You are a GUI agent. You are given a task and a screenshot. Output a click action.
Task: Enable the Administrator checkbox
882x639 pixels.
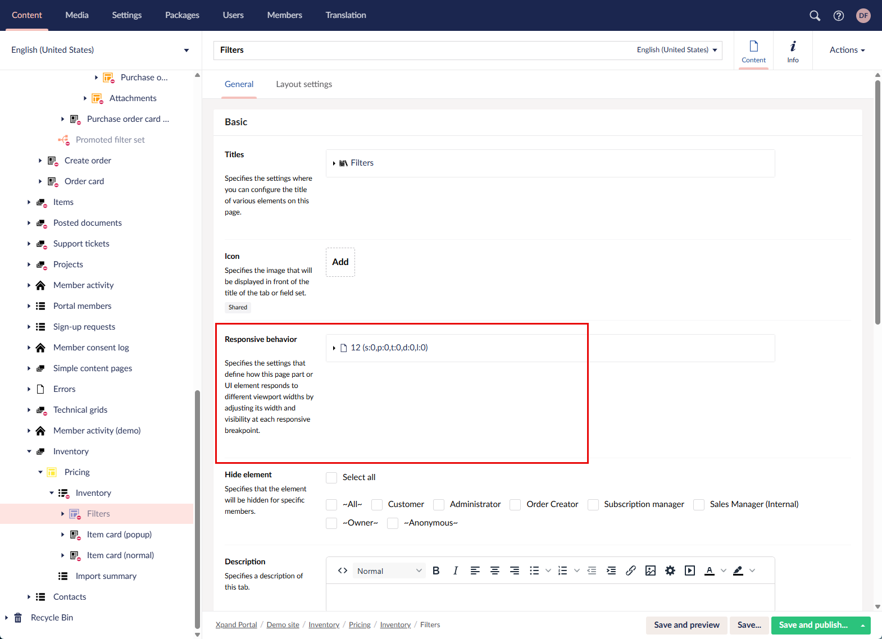click(439, 505)
